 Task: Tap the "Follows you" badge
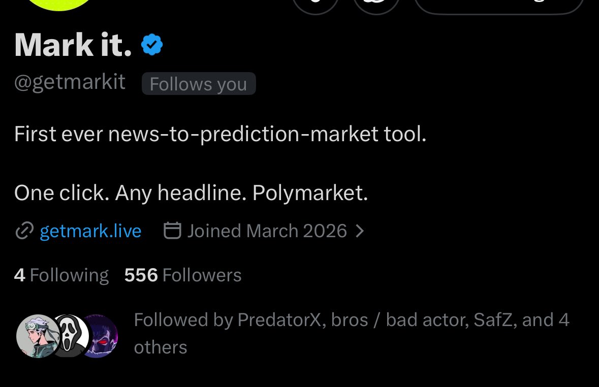coord(199,84)
